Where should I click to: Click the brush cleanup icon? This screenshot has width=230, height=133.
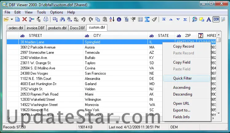click(154, 19)
